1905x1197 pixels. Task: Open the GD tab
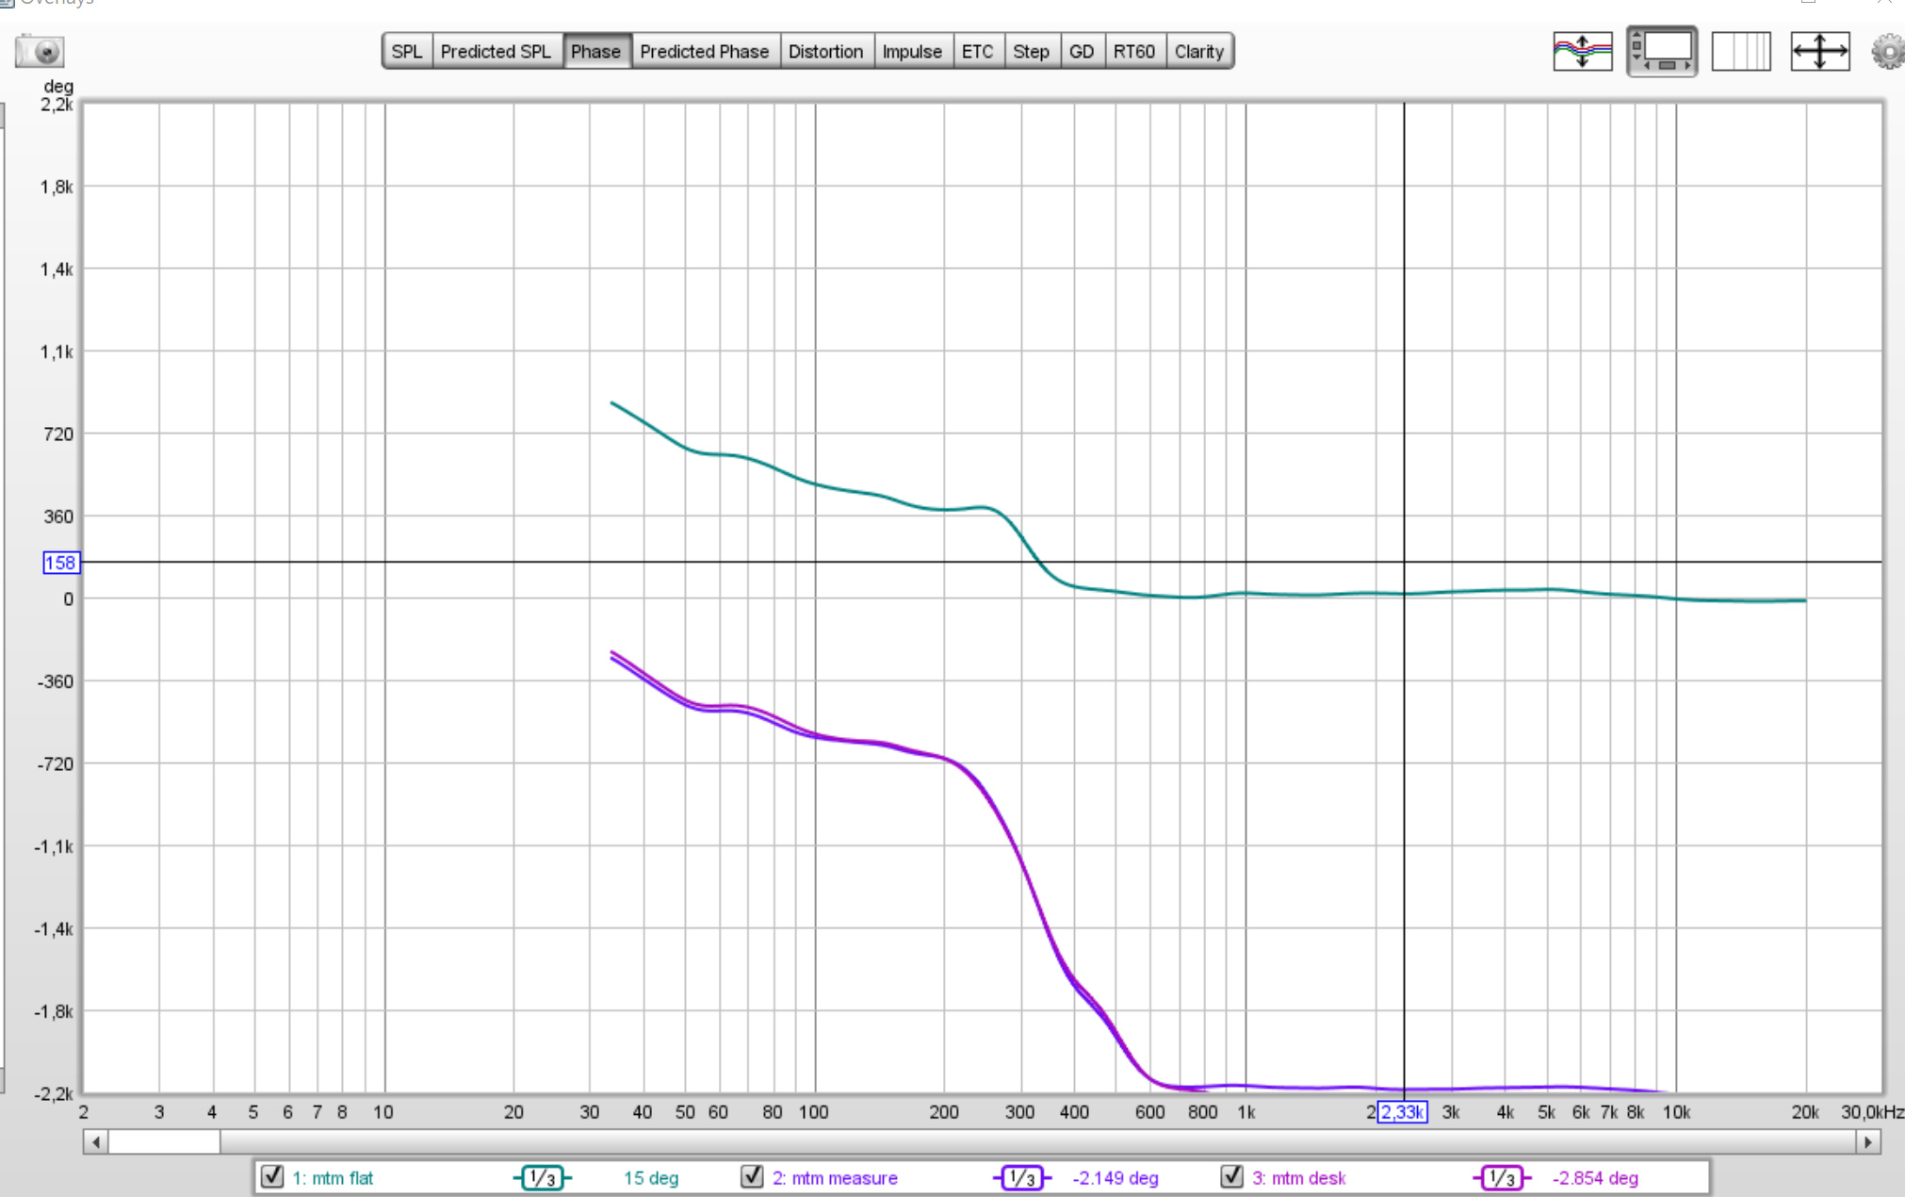pyautogui.click(x=1082, y=51)
